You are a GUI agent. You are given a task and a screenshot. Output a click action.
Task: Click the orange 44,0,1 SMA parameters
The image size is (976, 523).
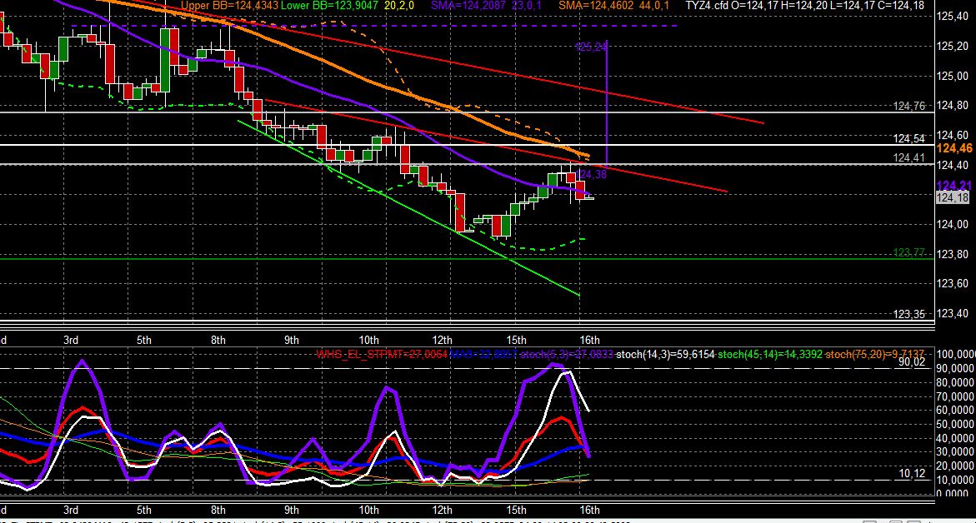pyautogui.click(x=654, y=6)
